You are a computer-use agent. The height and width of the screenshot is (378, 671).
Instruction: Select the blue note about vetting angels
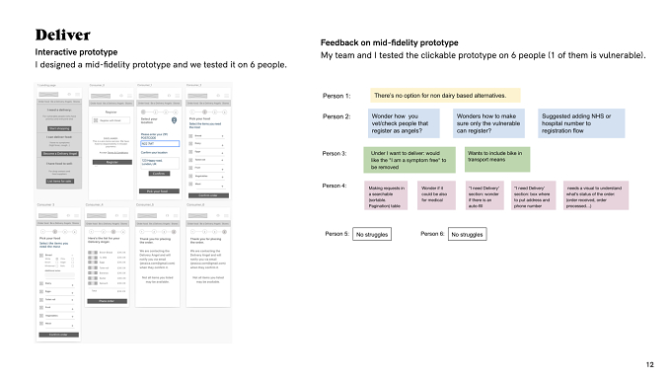tap(404, 123)
